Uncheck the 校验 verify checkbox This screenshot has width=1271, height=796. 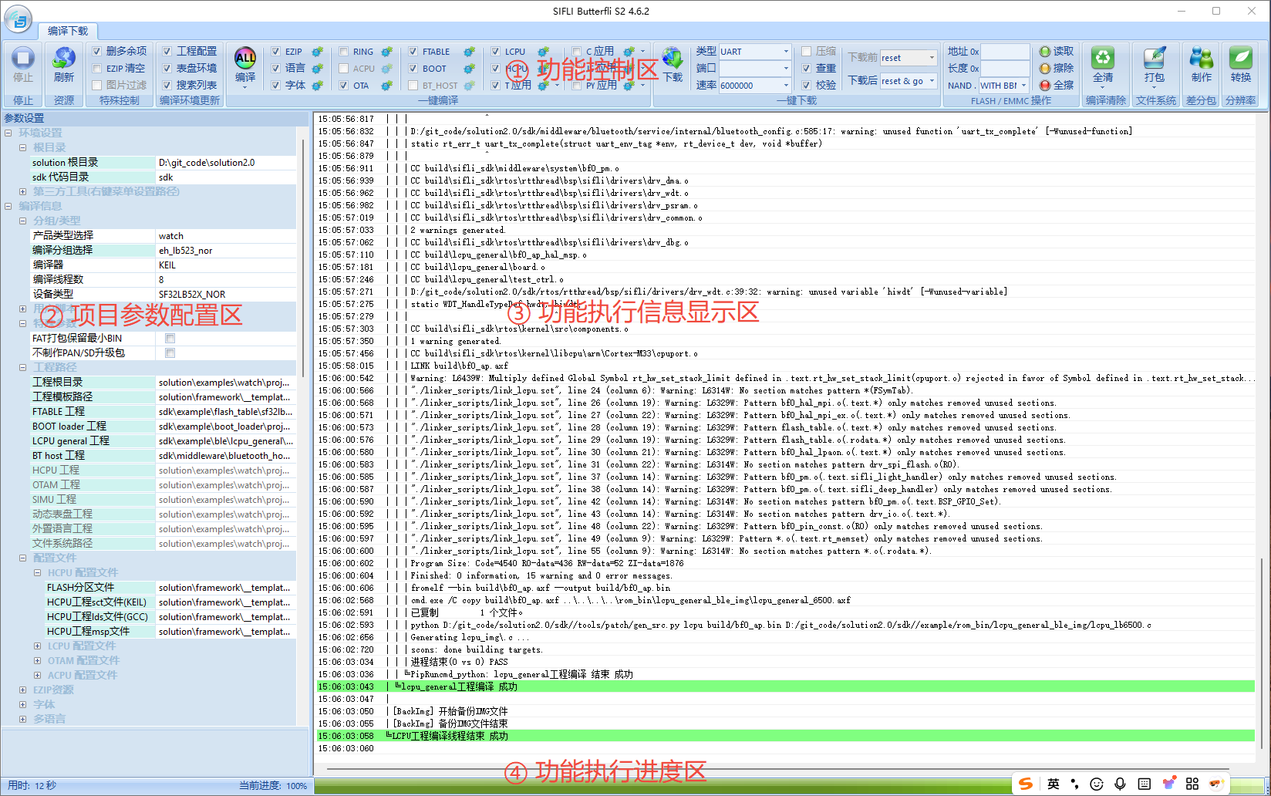pos(807,85)
